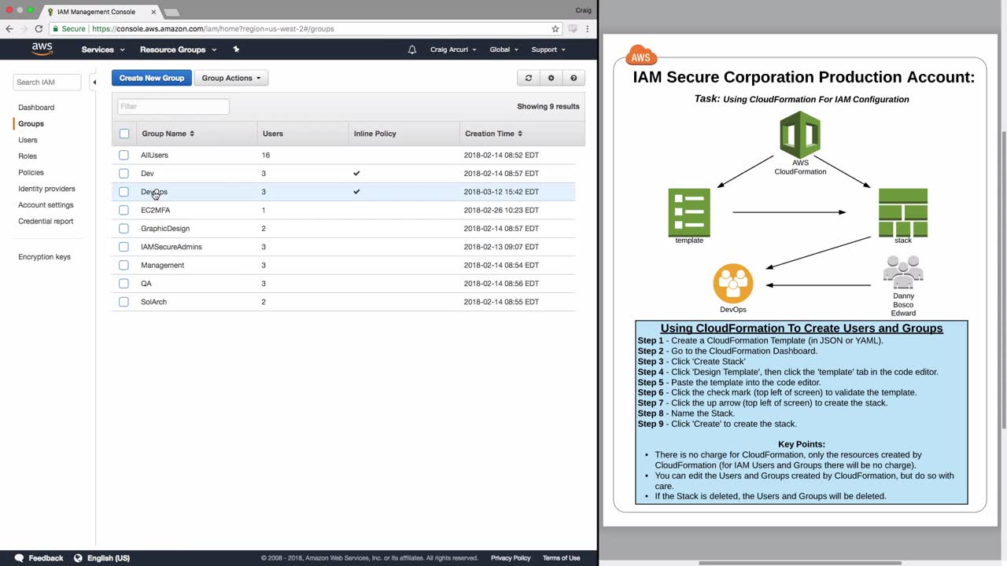This screenshot has height=566, width=1007.
Task: Open the Services dropdown menu
Action: 103,50
